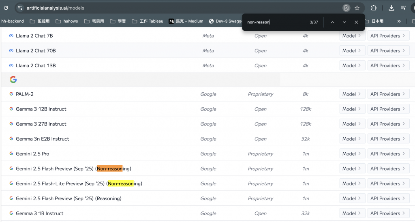415x222 pixels.
Task: Open the 宅男用 bookmark folder
Action: coord(94,21)
